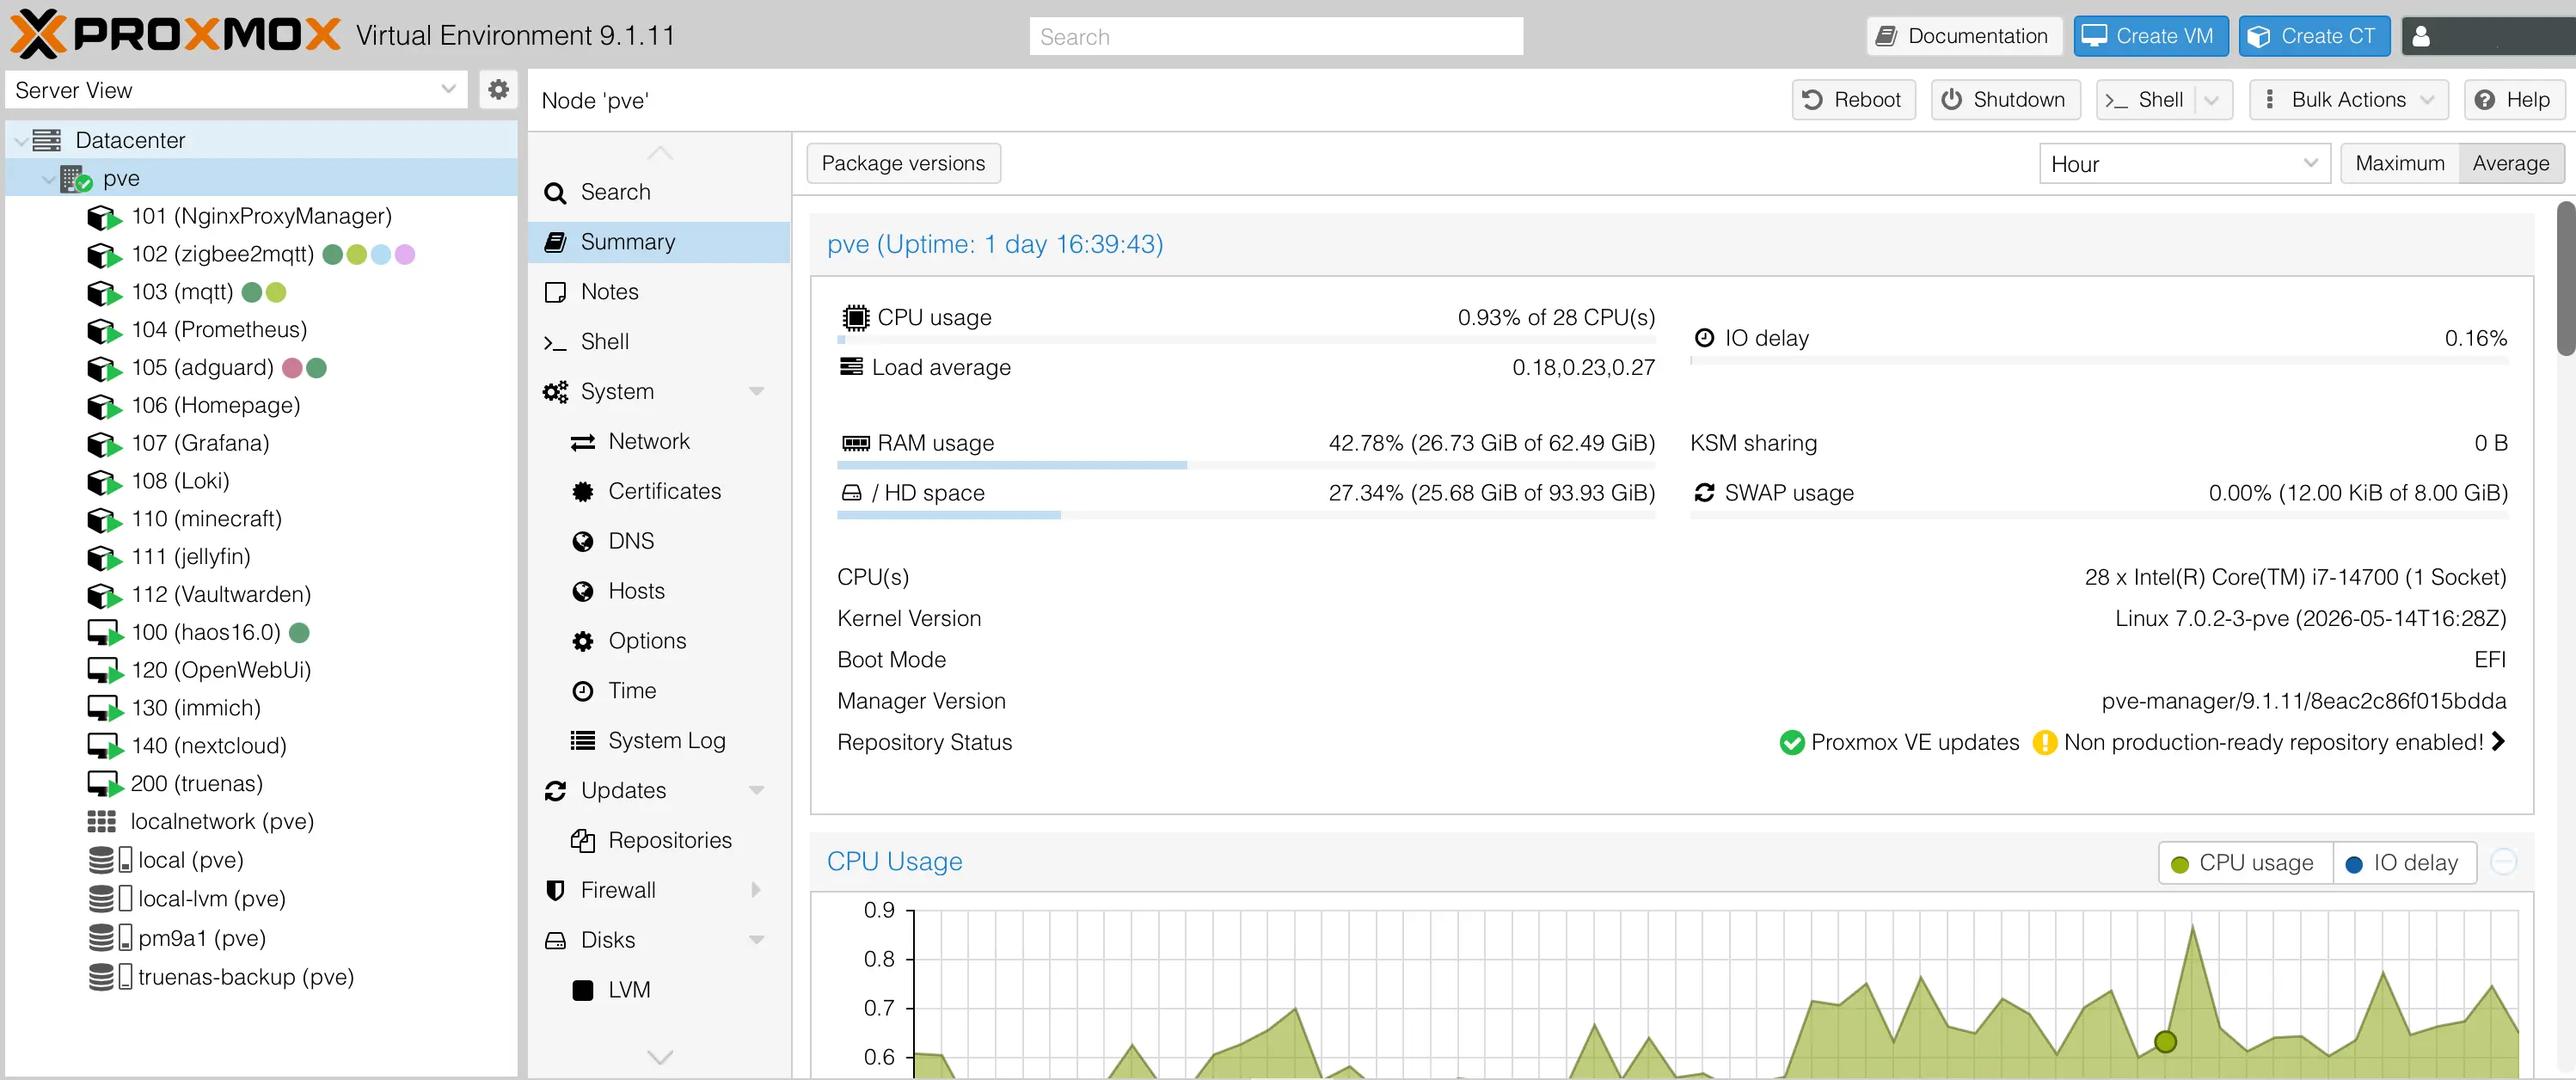
Task: Click the summary panel vertical scrollbar
Action: [x=2565, y=278]
